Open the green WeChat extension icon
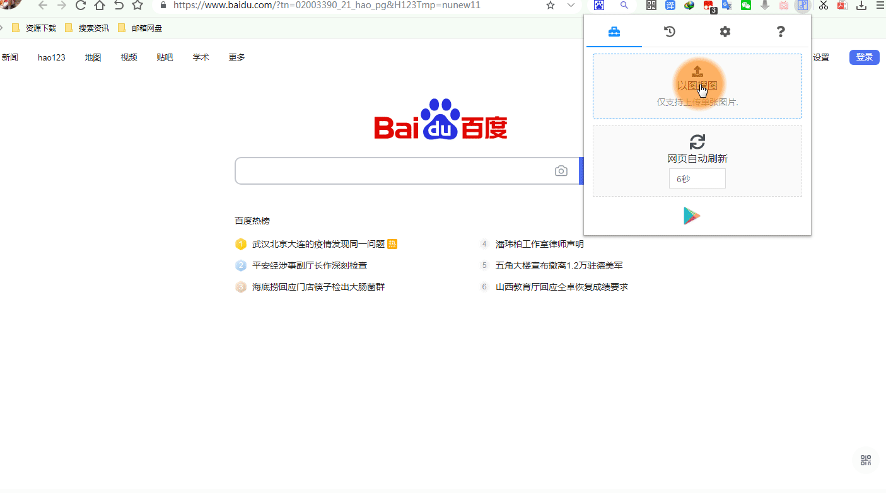 (x=746, y=5)
